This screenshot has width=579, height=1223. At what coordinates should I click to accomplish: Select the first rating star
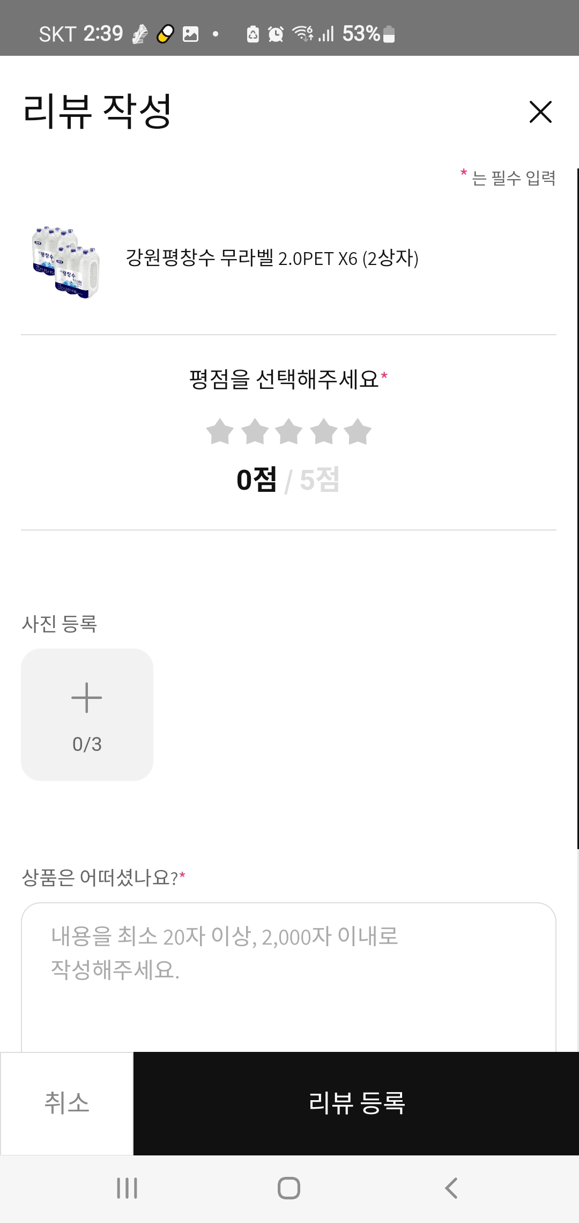[x=220, y=432]
